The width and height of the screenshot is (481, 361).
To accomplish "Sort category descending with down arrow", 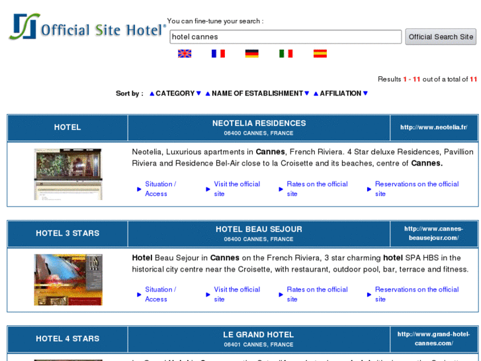I will pos(198,93).
